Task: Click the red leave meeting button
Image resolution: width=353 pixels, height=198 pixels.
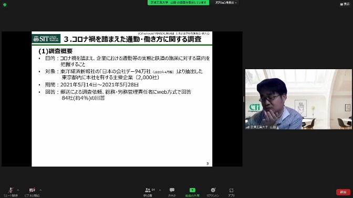Action: click(343, 192)
